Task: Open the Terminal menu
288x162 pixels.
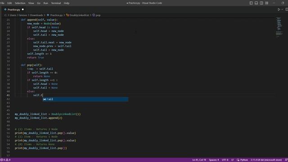Action: [x=56, y=3]
